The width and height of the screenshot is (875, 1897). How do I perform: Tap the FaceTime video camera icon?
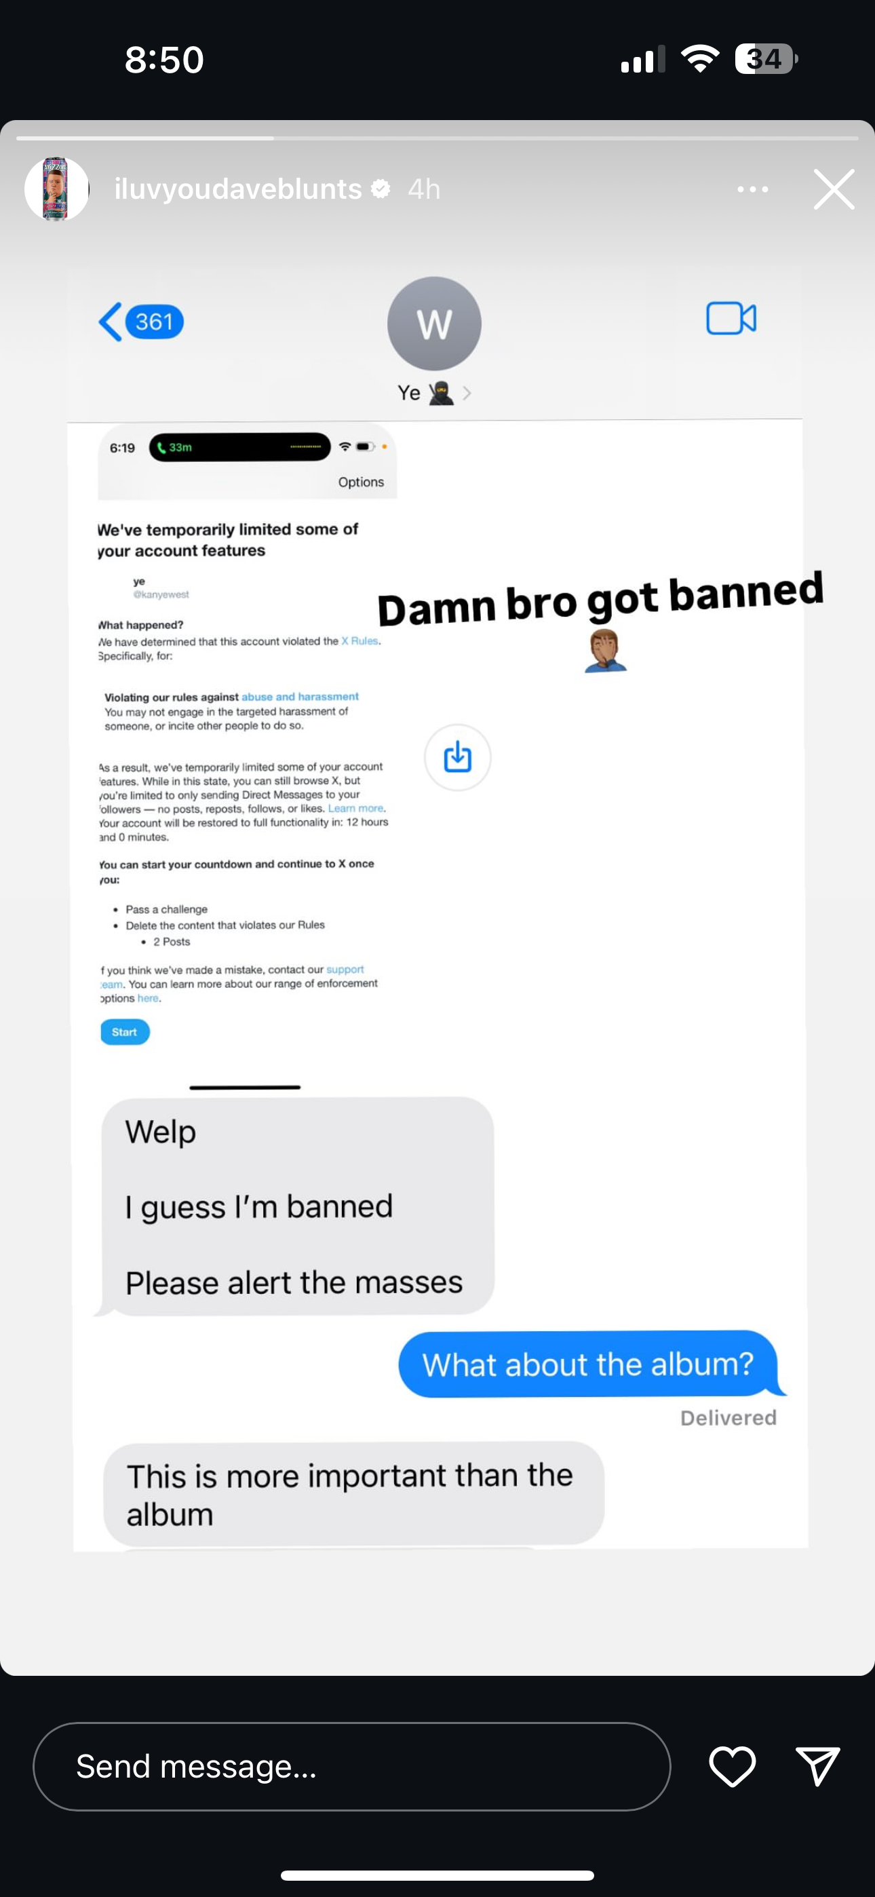tap(731, 318)
